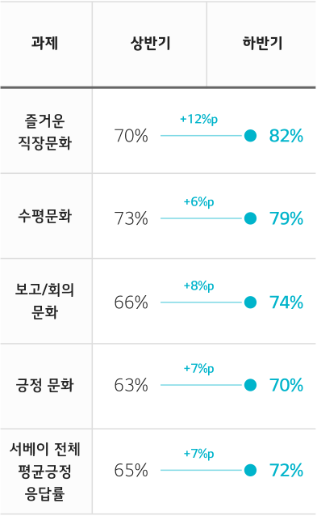Click the 서베이 전체 평균긍정 응답률 label

pos(44,472)
